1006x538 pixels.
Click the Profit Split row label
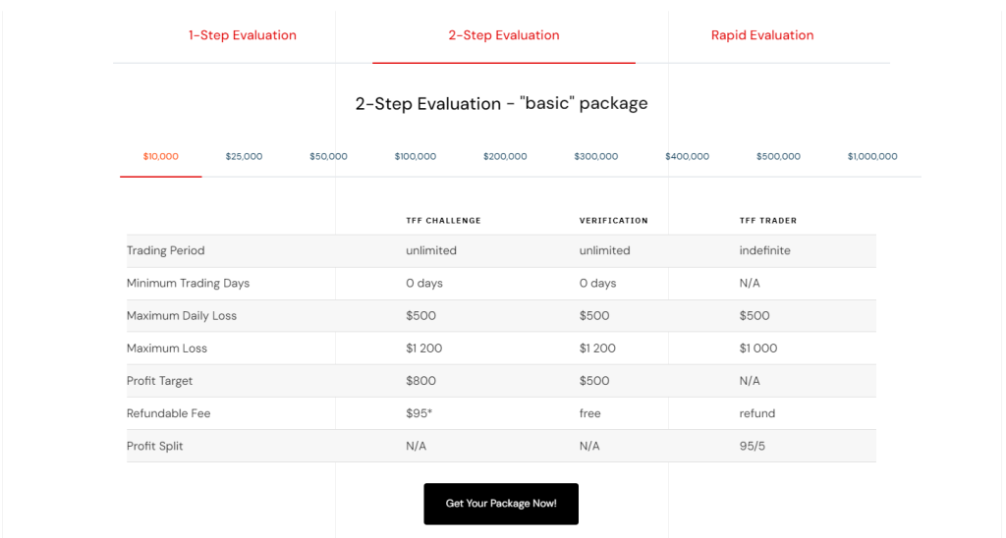(x=154, y=447)
